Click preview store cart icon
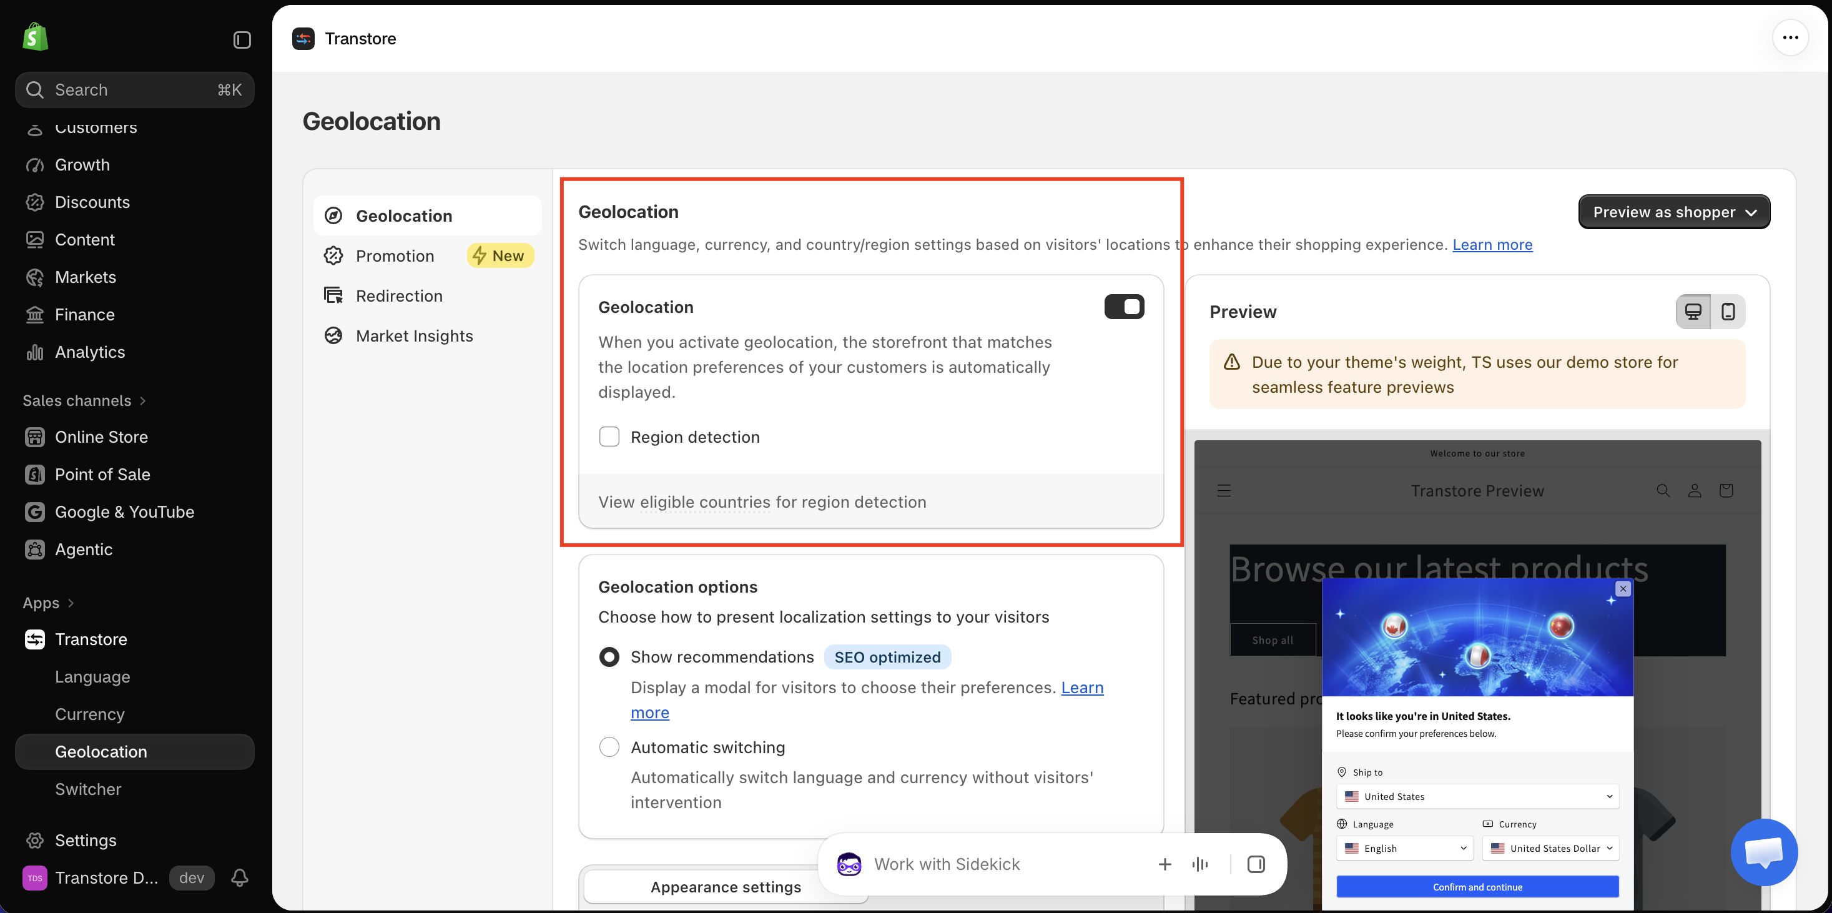The height and width of the screenshot is (913, 1832). [x=1726, y=491]
